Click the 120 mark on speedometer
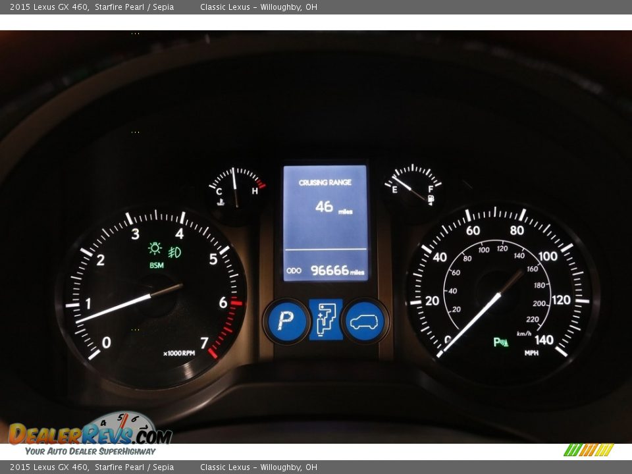 pyautogui.click(x=561, y=300)
